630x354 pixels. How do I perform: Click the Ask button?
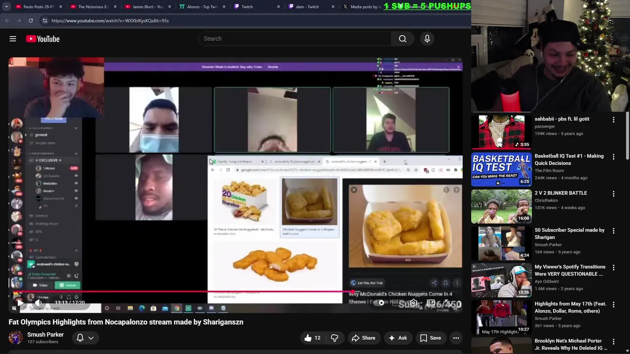point(398,338)
